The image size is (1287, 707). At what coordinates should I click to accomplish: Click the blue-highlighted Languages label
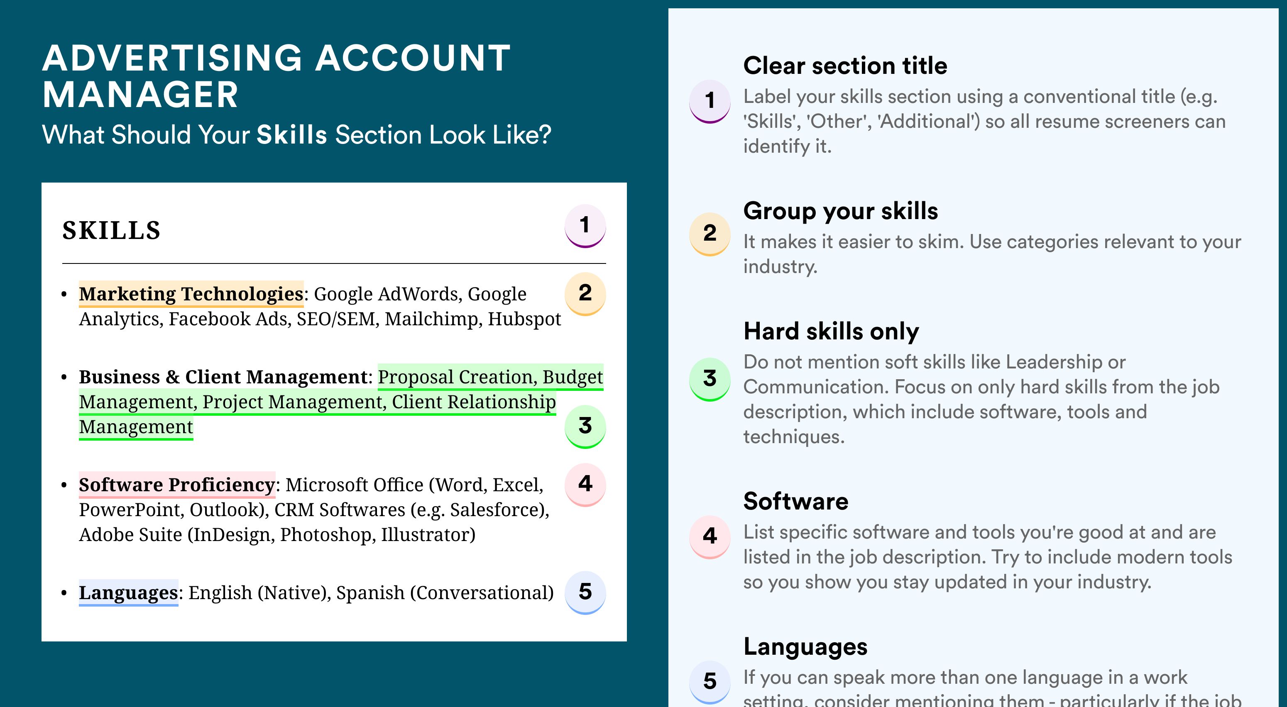128,592
